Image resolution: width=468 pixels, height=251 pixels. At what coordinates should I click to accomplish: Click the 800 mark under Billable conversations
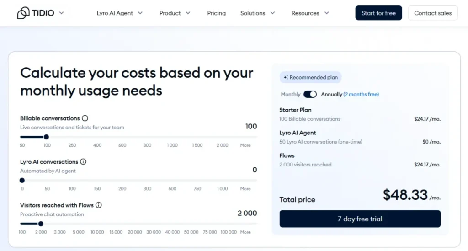[147, 145]
